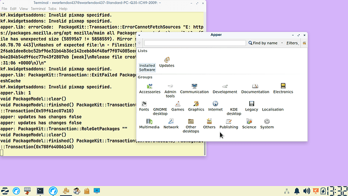Open the Electronics group
Screen dimensions: 348x196
[x=283, y=88]
